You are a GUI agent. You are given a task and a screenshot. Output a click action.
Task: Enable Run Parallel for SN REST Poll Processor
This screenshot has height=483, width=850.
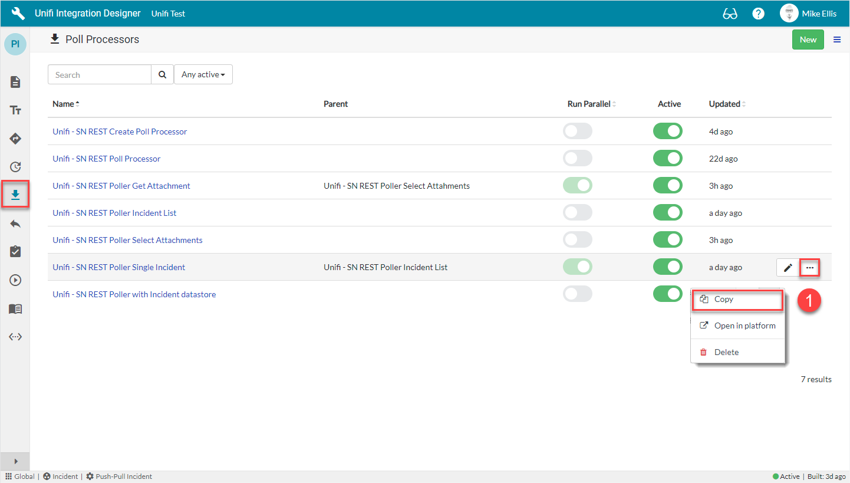tap(577, 158)
